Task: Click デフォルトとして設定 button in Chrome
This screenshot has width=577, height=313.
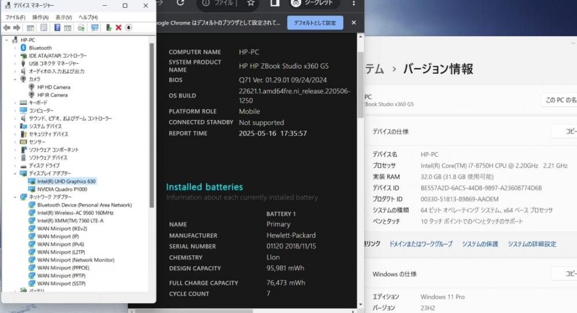Action: (315, 23)
